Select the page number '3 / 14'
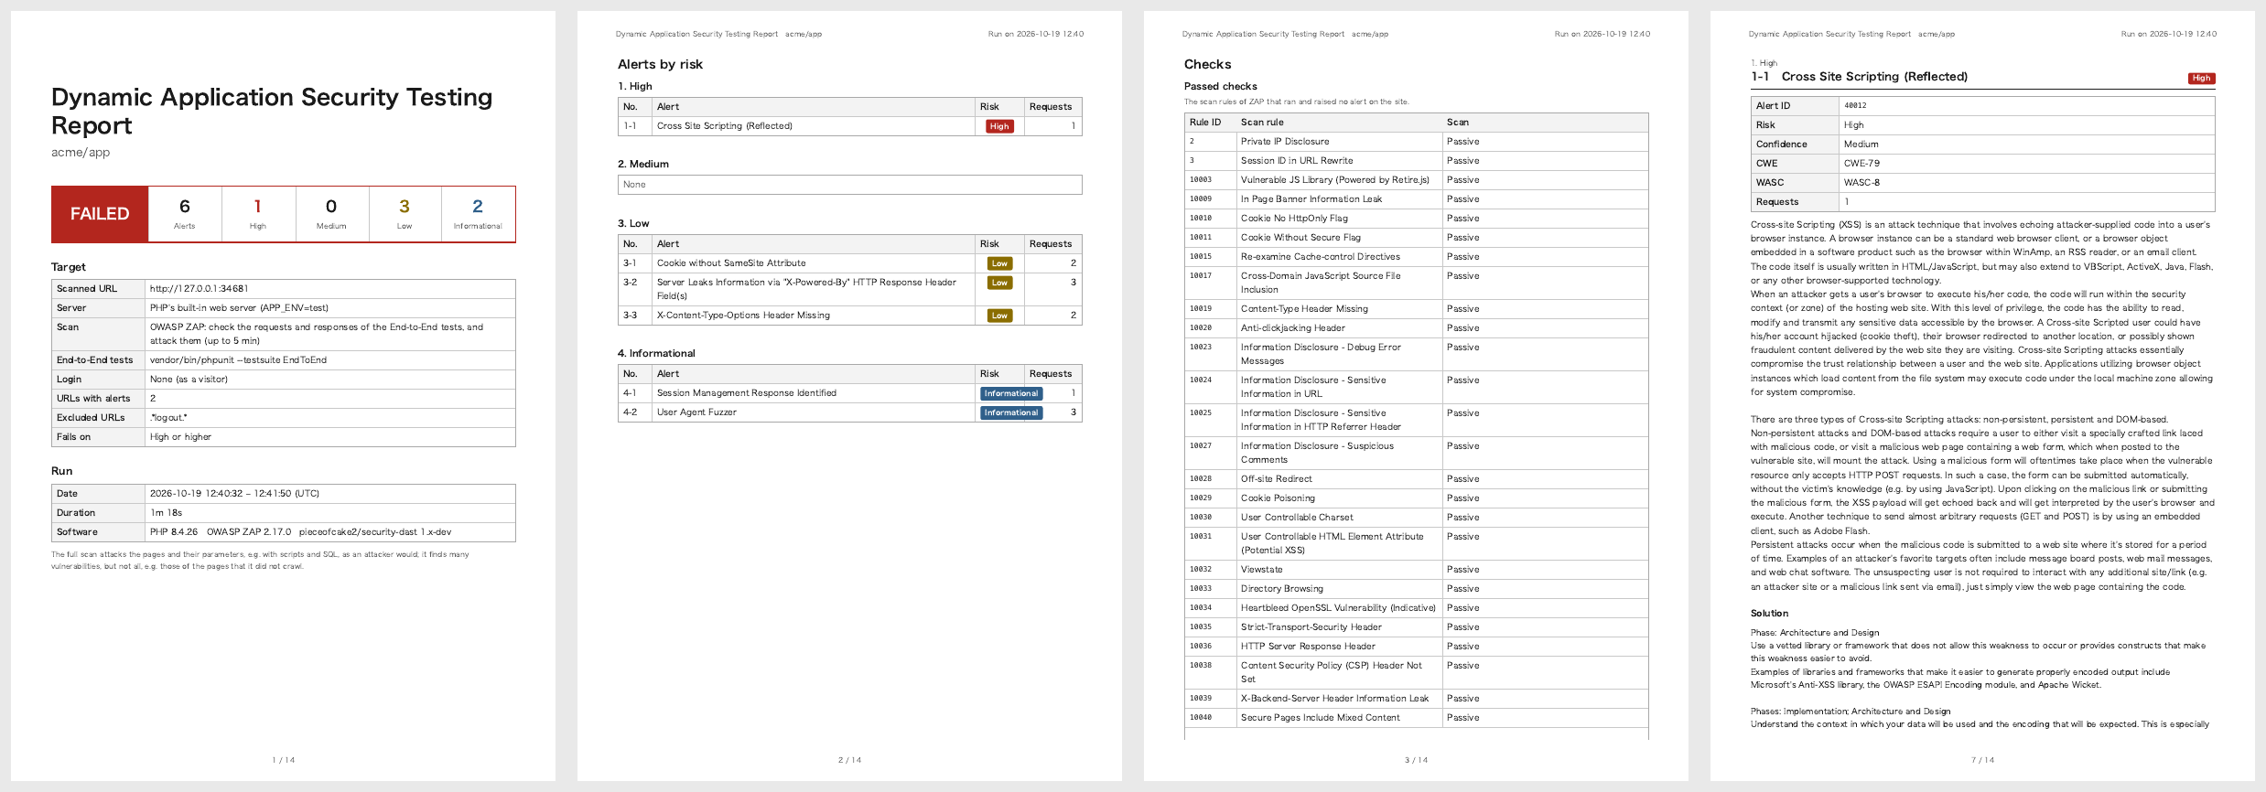The height and width of the screenshot is (792, 2266). coord(1416,760)
